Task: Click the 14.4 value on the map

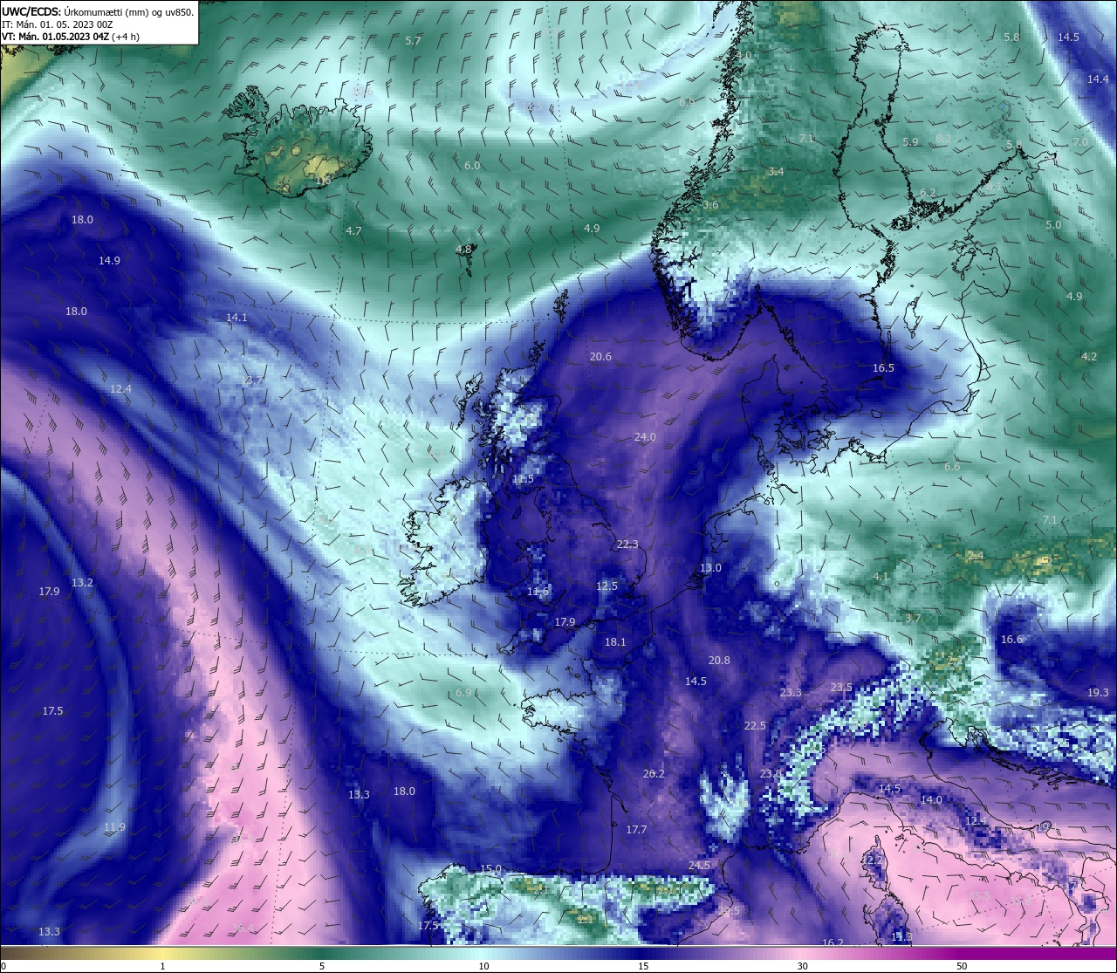Action: 1098,79
